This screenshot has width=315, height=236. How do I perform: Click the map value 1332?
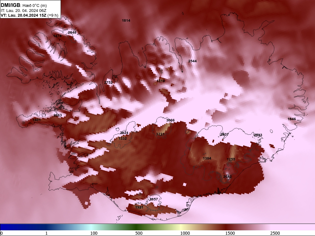(123, 138)
